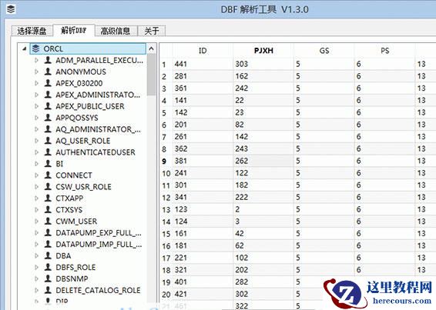Switch to the 选择源盘 tab

[x=32, y=31]
